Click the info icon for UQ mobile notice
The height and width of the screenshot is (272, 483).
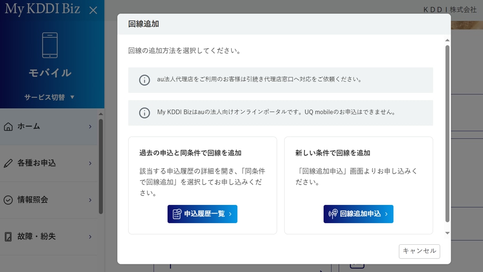144,113
